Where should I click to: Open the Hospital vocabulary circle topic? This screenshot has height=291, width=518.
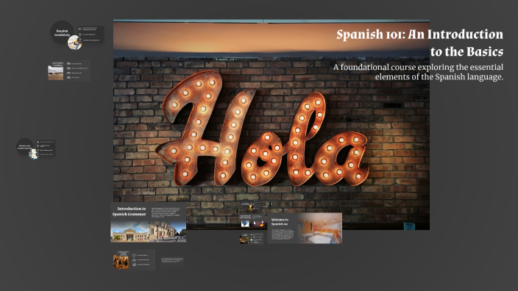[x=62, y=32]
